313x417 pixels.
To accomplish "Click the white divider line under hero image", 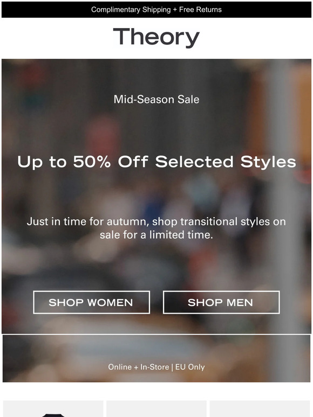I will (x=156, y=334).
